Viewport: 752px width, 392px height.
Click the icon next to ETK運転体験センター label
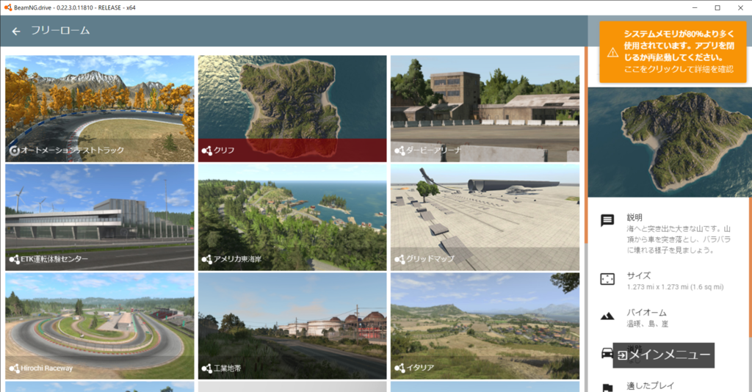click(x=14, y=259)
